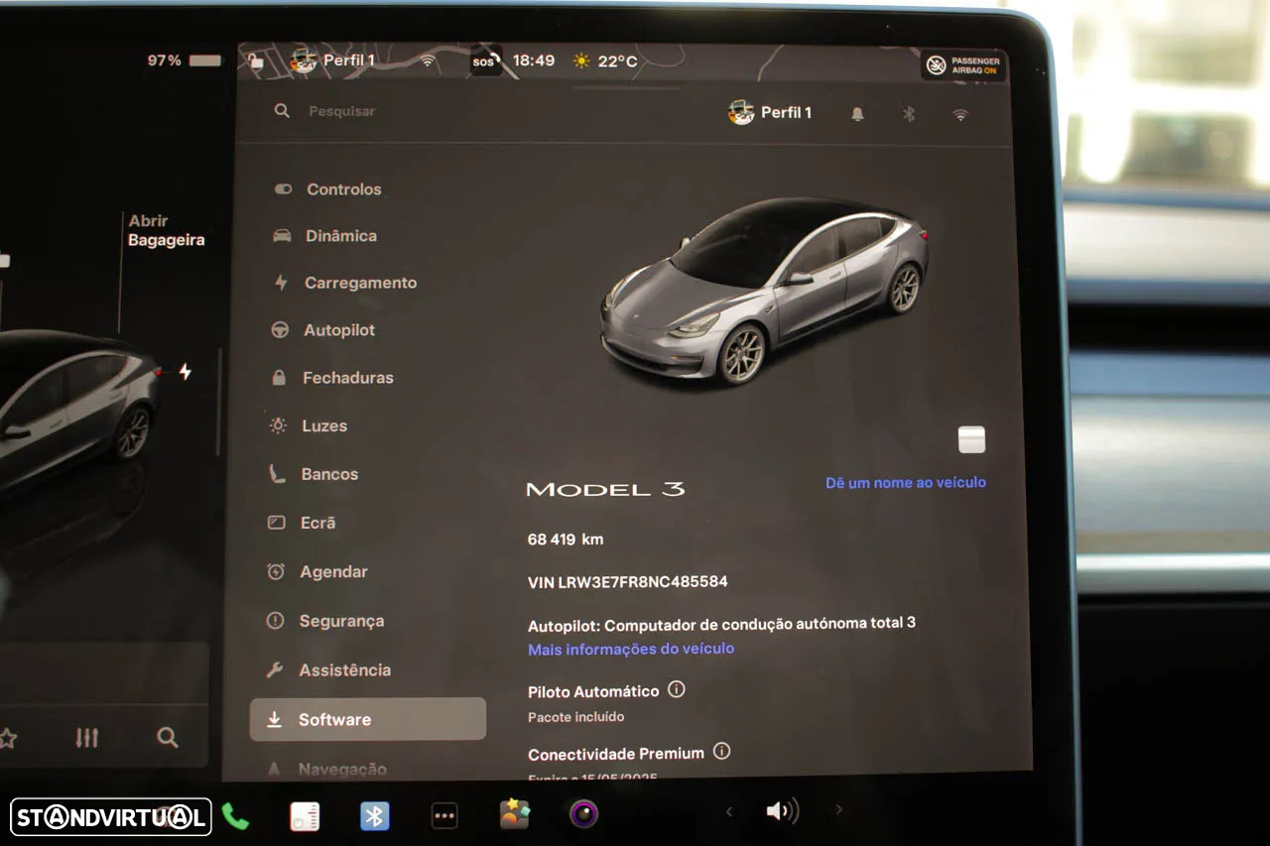
Task: Tap the sun weather icon showing 22°C
Action: (581, 61)
